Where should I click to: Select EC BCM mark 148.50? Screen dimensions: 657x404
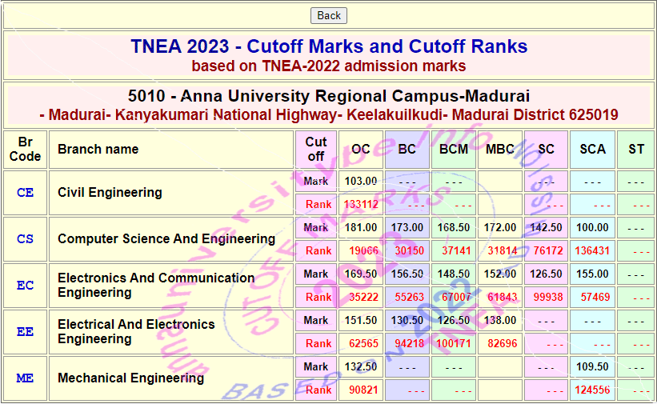coord(454,274)
